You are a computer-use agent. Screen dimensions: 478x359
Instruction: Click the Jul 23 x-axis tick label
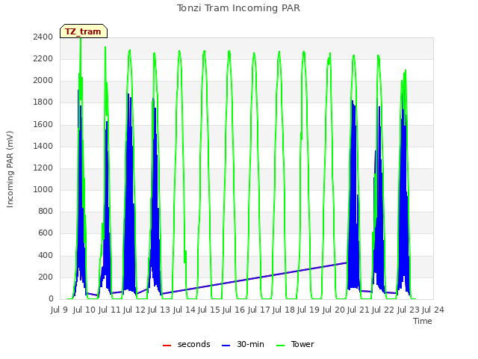tap(409, 310)
